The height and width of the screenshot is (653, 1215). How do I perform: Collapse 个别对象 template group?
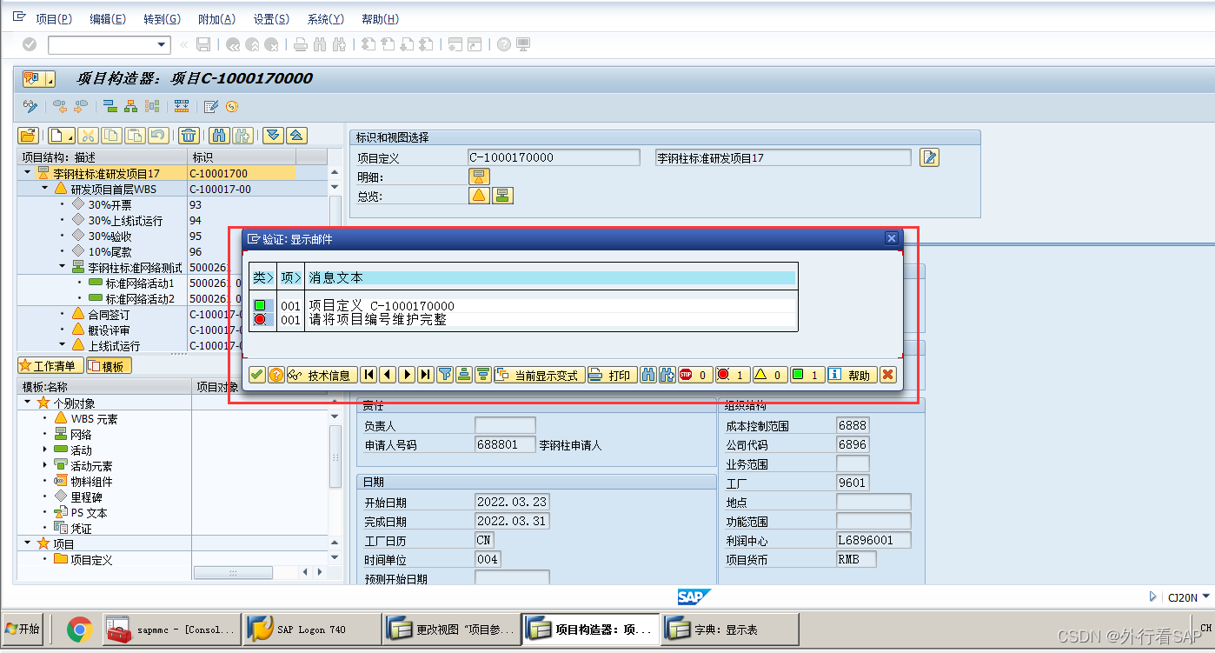click(x=28, y=402)
